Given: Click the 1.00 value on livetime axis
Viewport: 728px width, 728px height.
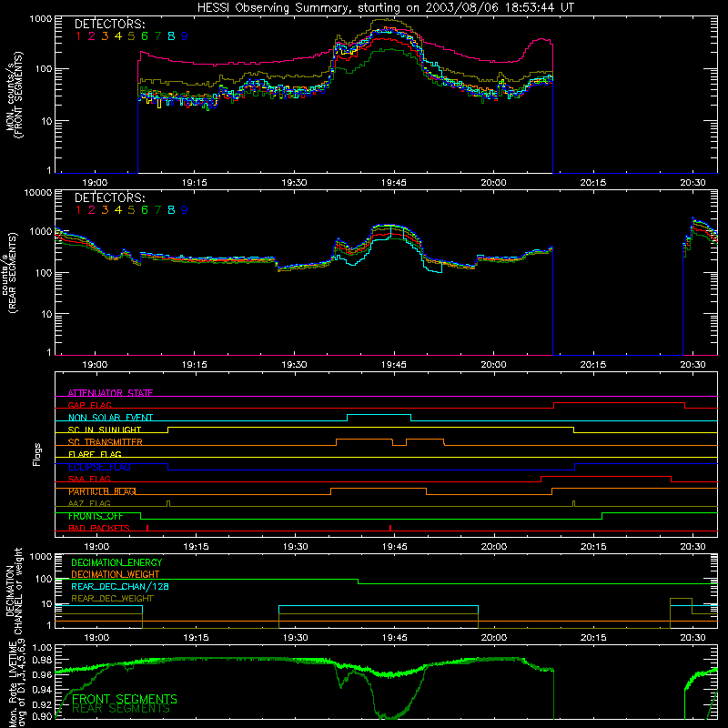Looking at the screenshot, I should coord(42,648).
